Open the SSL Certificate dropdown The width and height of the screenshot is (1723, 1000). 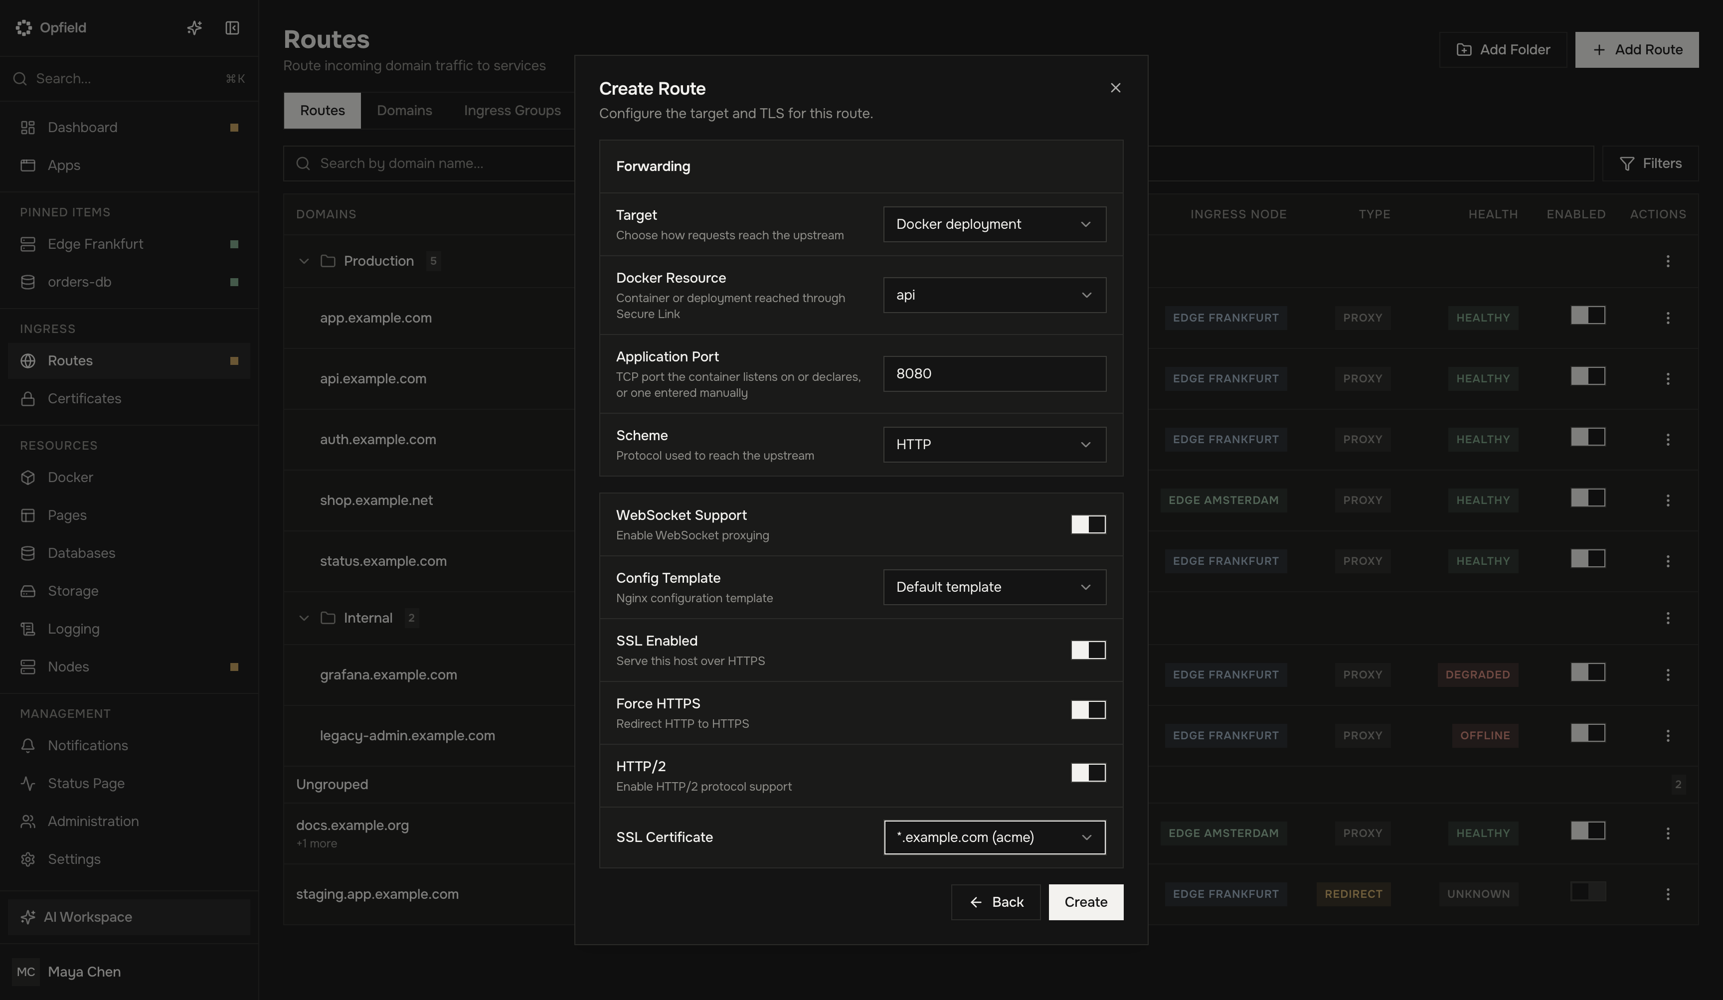tap(994, 837)
